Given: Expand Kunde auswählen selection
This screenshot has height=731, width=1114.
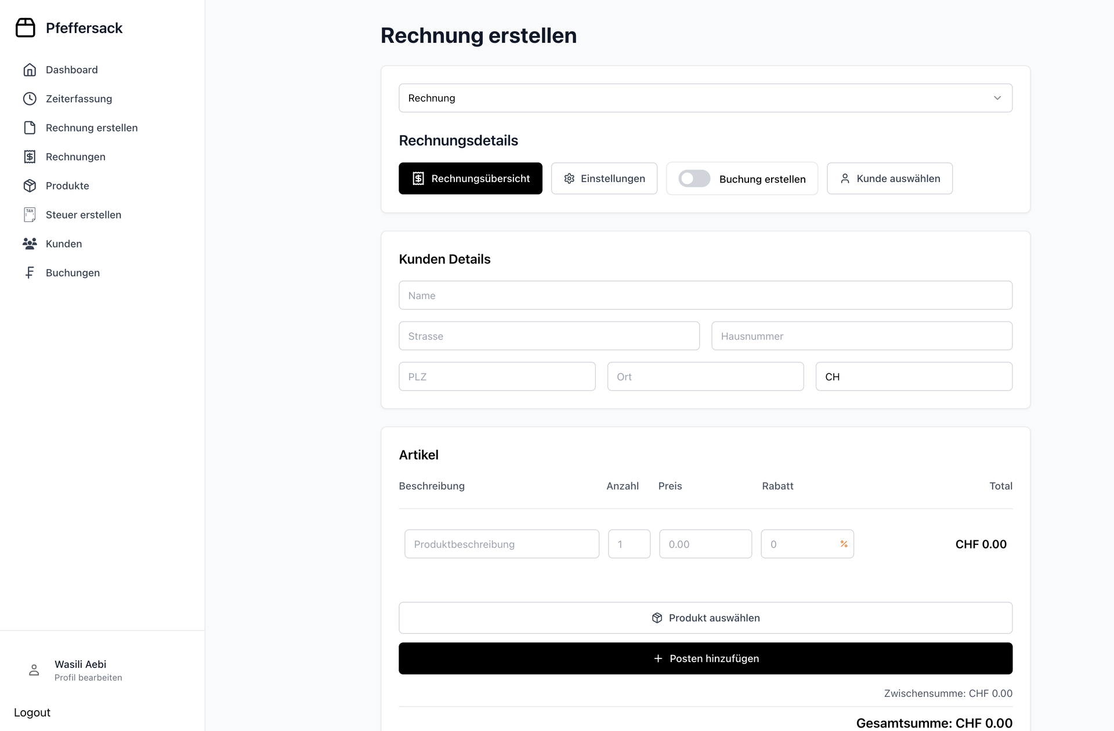Looking at the screenshot, I should (x=889, y=179).
